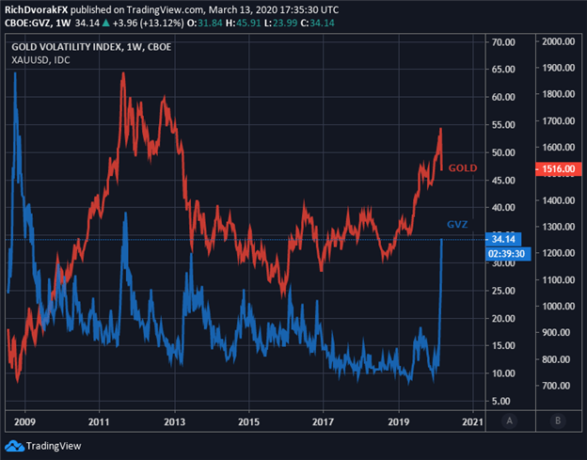Click the 1400.00 gold price axis value

click(x=558, y=200)
